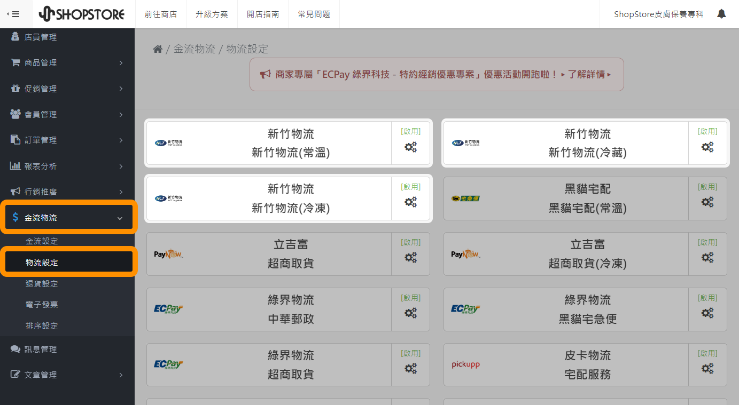This screenshot has height=405, width=739.
Task: Open gear settings for 黑貓宅配(常溫)
Action: pyautogui.click(x=707, y=202)
